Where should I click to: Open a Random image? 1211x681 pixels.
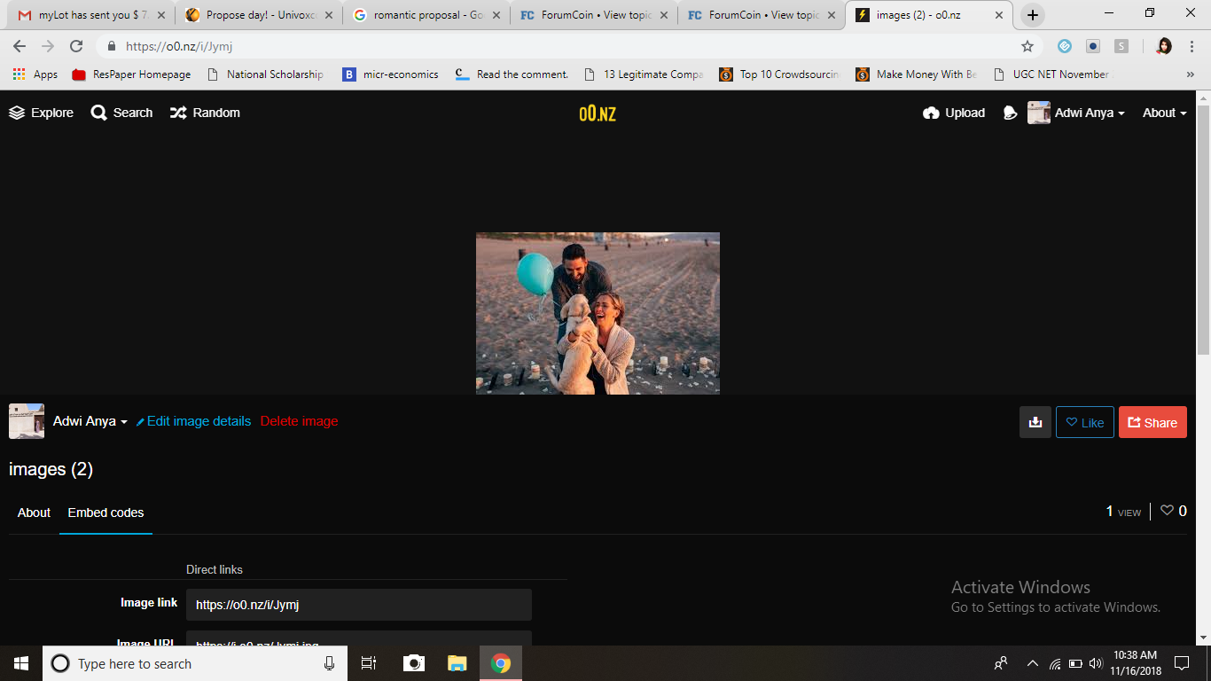tap(205, 113)
